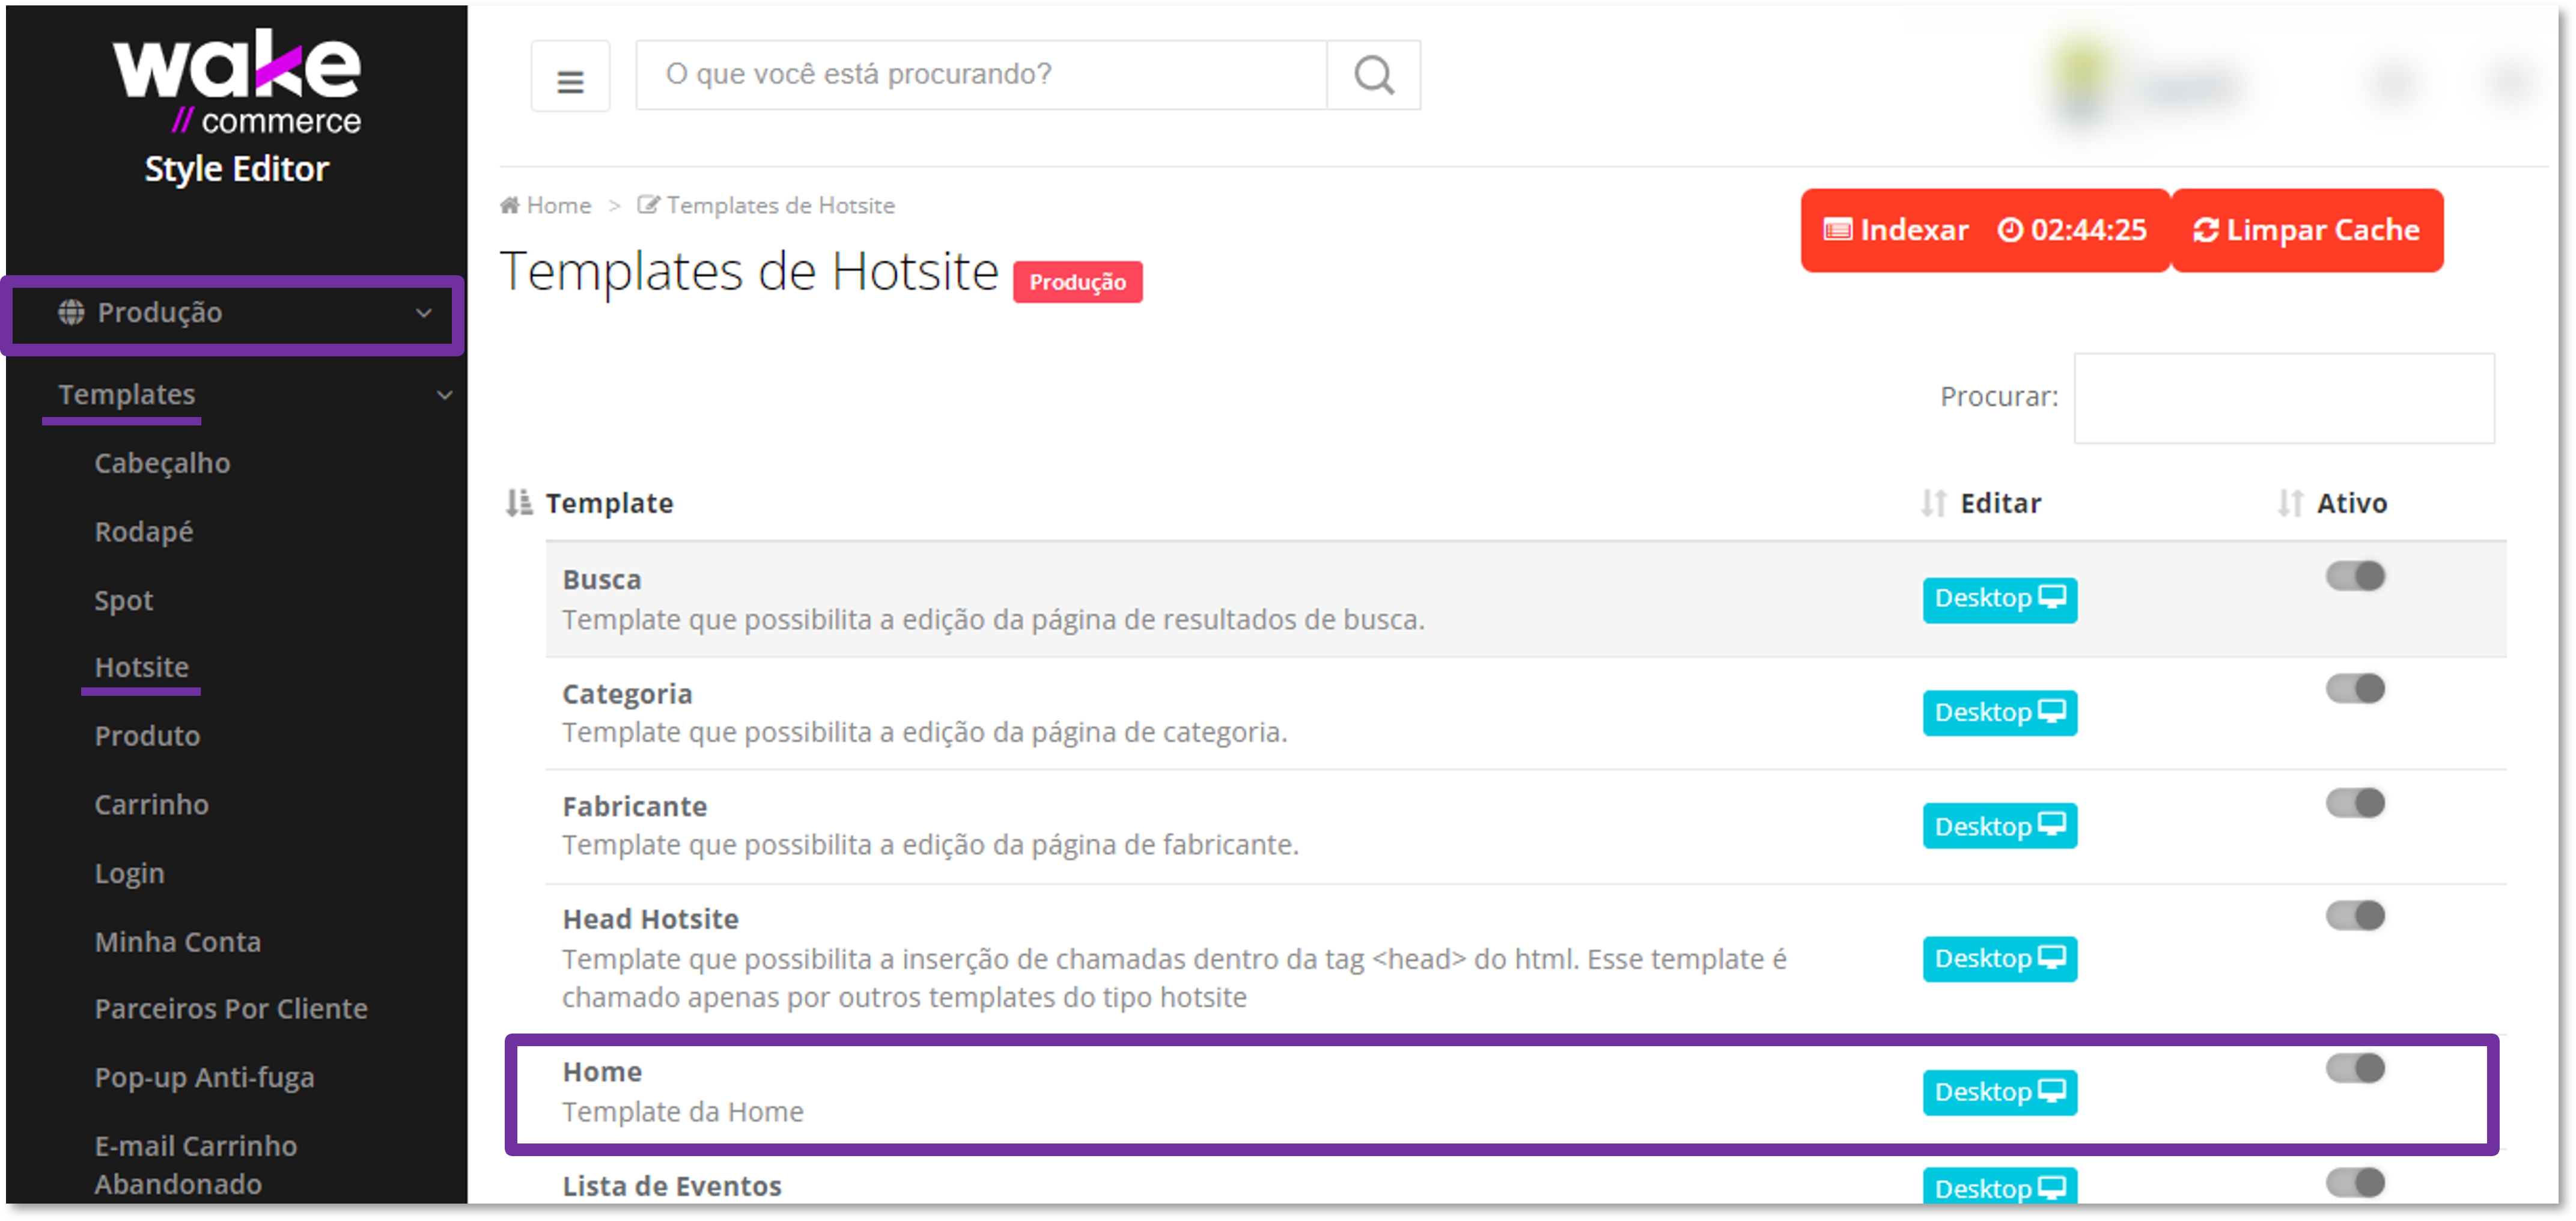This screenshot has height=1221, width=2576.
Task: Edit Home template with Desktop button
Action: (x=2000, y=1093)
